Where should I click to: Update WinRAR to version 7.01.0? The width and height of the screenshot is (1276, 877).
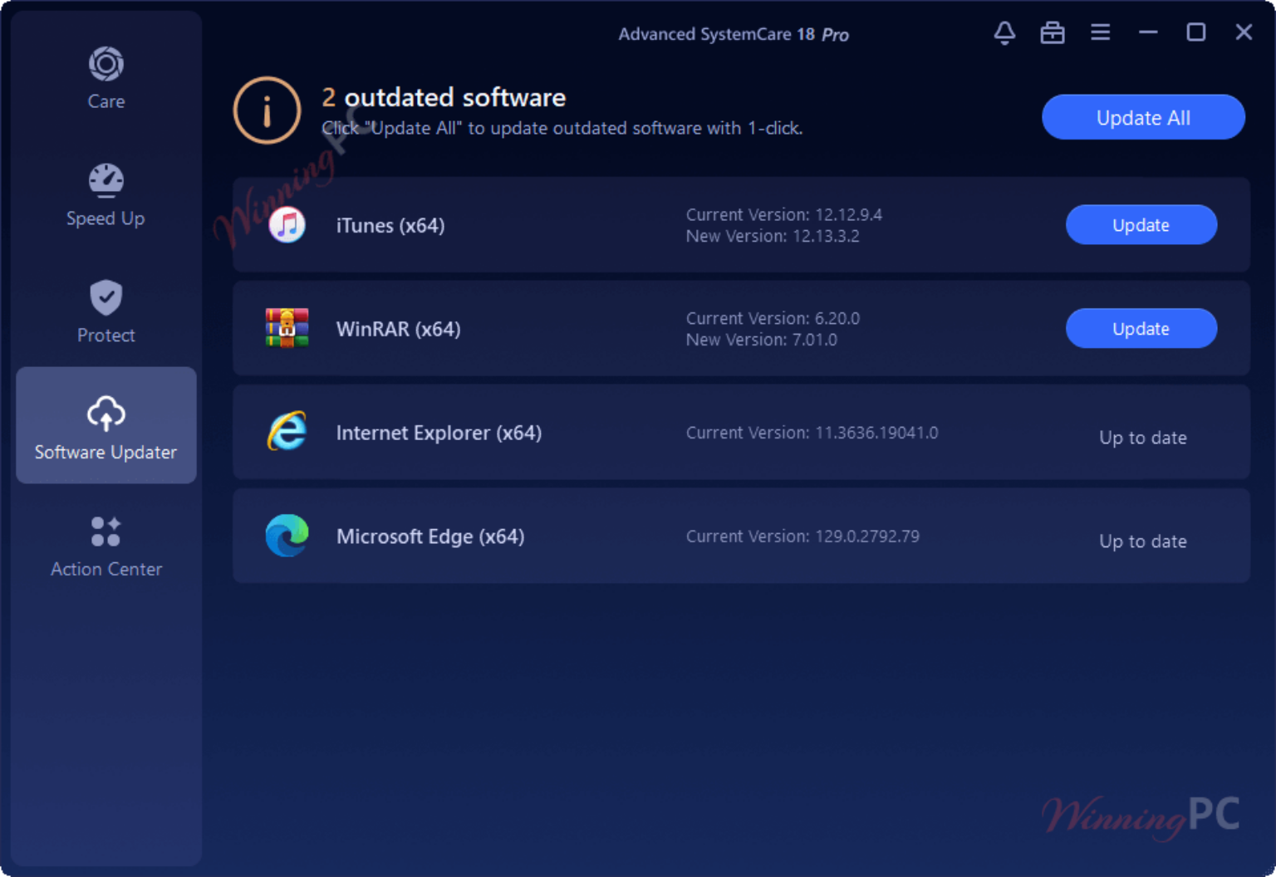click(x=1141, y=328)
